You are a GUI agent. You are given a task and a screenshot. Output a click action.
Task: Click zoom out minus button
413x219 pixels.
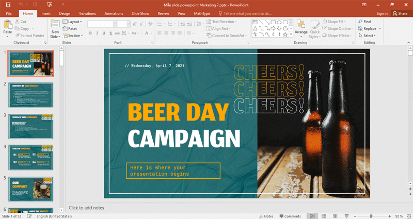tap(355, 216)
